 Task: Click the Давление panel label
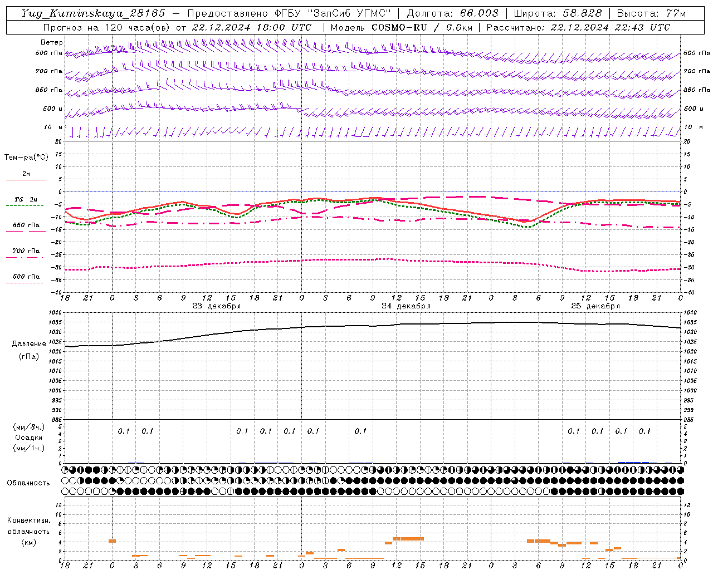(28, 344)
